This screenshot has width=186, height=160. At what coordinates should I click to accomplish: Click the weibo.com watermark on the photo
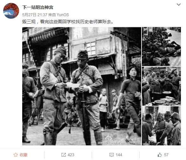pos(119,143)
